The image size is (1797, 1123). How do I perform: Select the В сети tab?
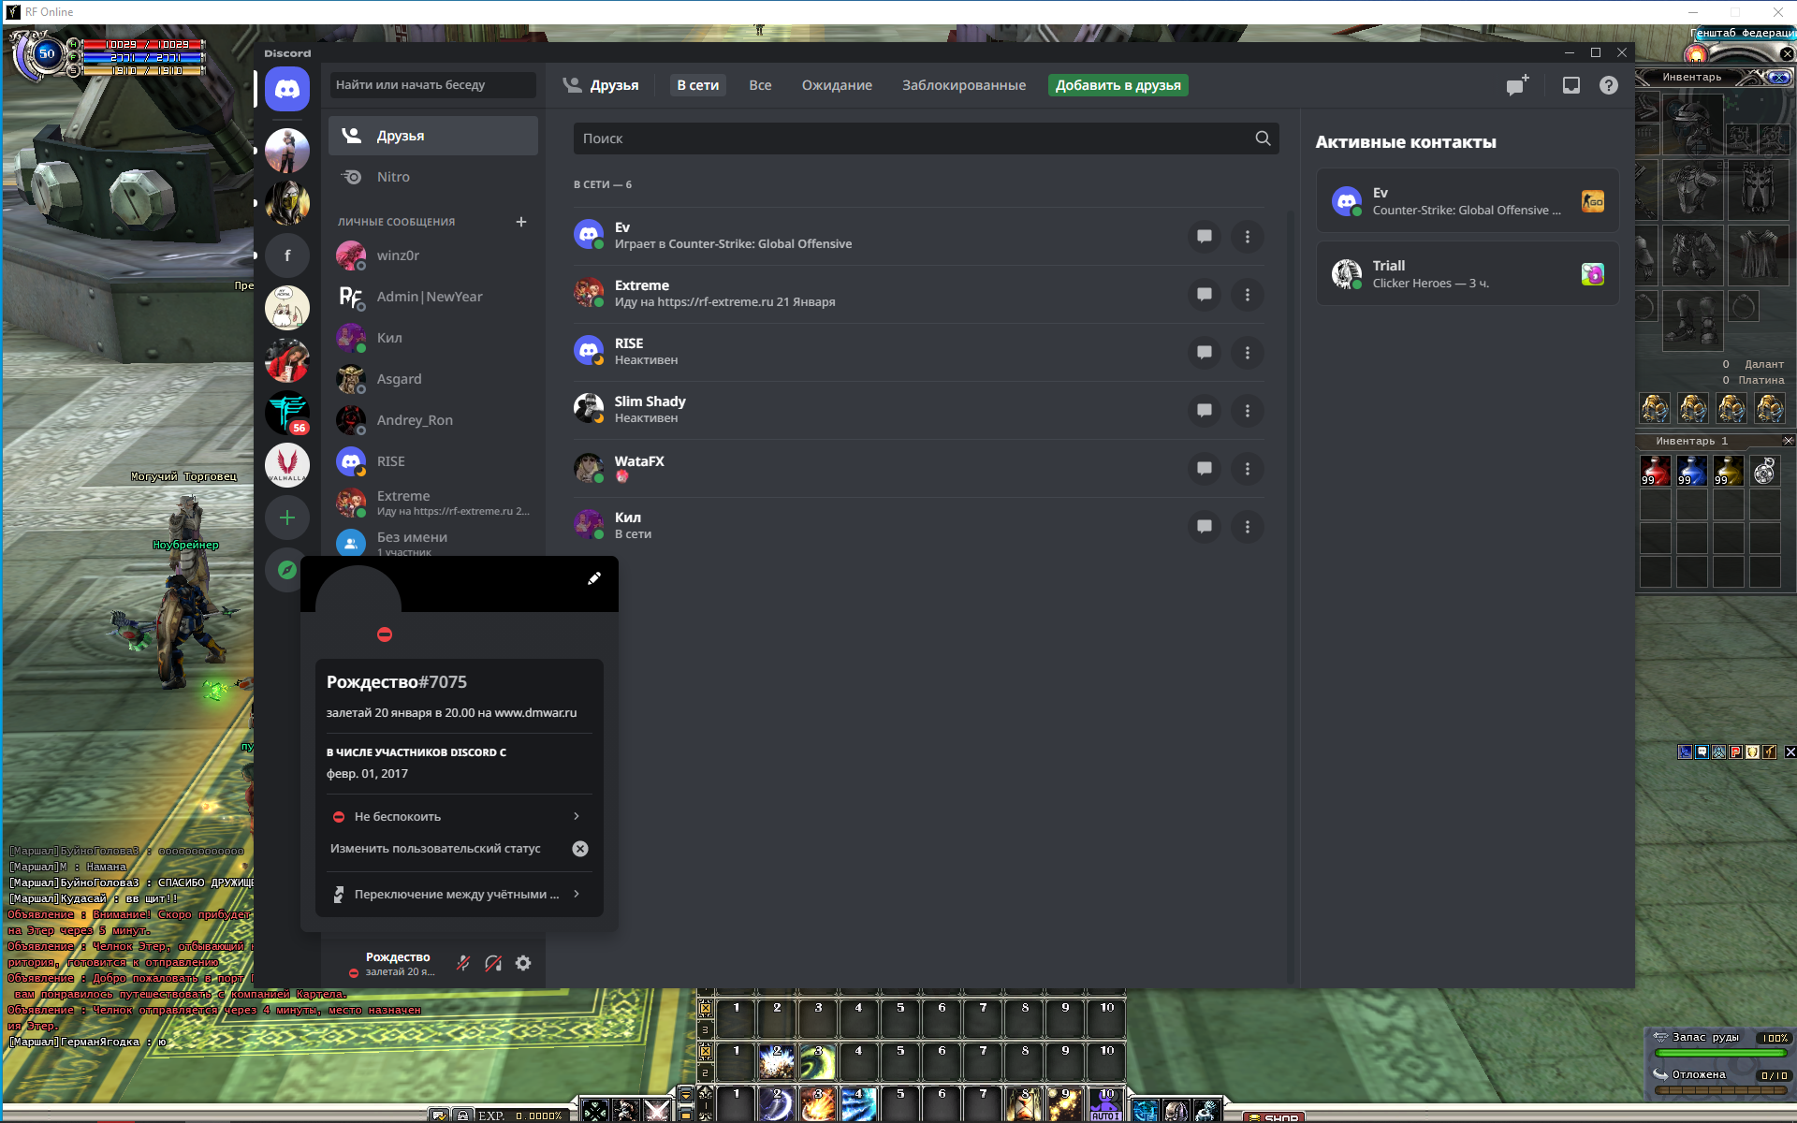click(698, 85)
